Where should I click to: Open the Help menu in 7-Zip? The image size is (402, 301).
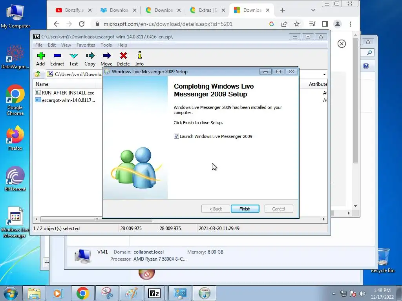point(122,45)
